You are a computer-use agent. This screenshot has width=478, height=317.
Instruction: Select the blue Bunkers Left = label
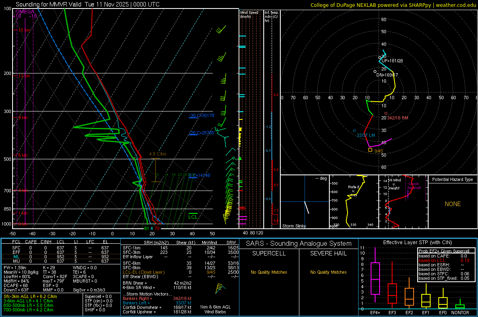coord(136,303)
